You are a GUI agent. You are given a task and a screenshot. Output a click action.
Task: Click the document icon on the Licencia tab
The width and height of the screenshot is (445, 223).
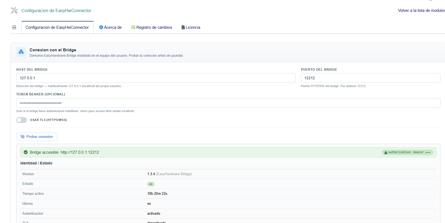(183, 27)
